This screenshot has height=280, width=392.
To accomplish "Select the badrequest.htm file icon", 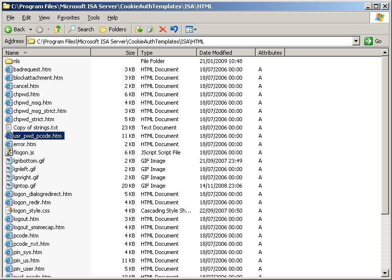I will point(8,69).
